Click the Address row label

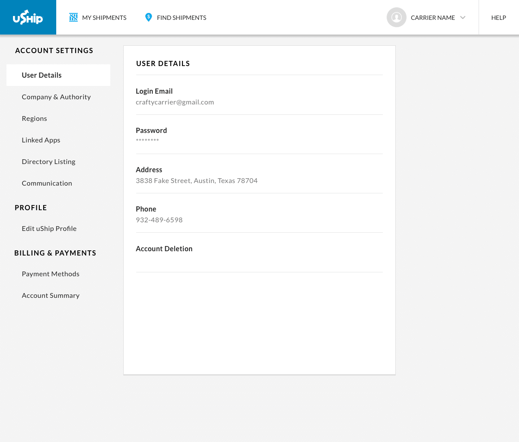tap(149, 170)
